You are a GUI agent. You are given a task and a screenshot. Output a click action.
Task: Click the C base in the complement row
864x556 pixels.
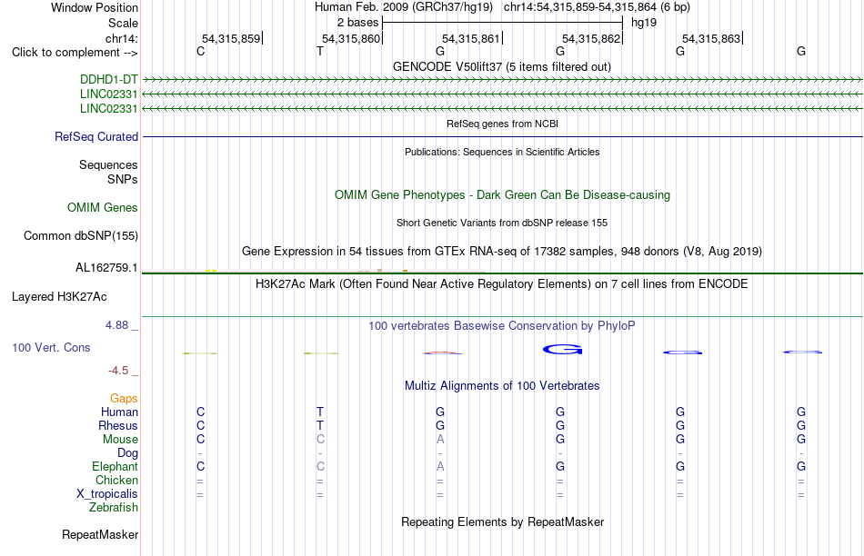(x=201, y=51)
